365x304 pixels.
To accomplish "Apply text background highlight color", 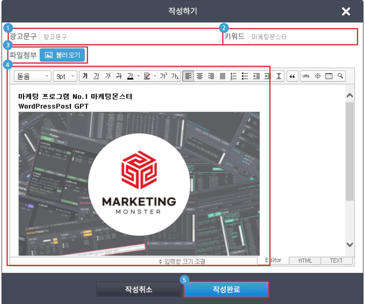I will click(x=147, y=76).
